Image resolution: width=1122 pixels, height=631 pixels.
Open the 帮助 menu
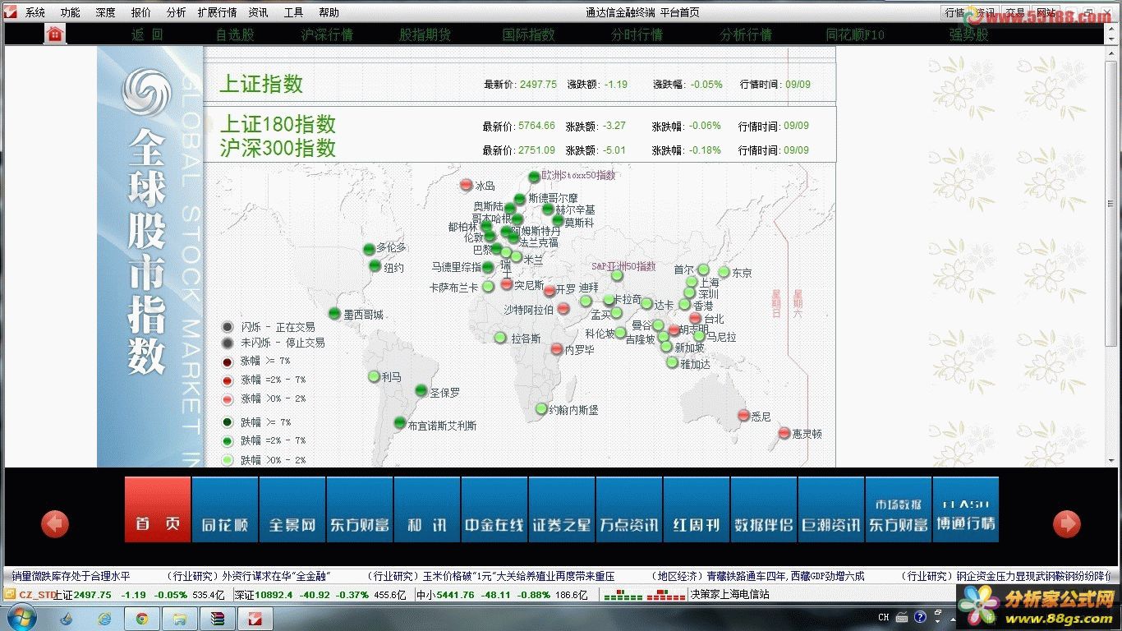click(x=329, y=12)
